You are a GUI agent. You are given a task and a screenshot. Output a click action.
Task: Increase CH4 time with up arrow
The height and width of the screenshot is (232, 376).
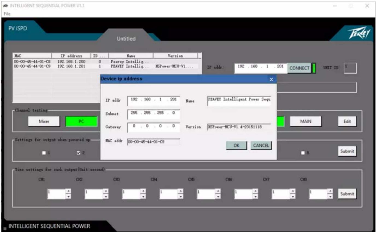click(x=181, y=191)
